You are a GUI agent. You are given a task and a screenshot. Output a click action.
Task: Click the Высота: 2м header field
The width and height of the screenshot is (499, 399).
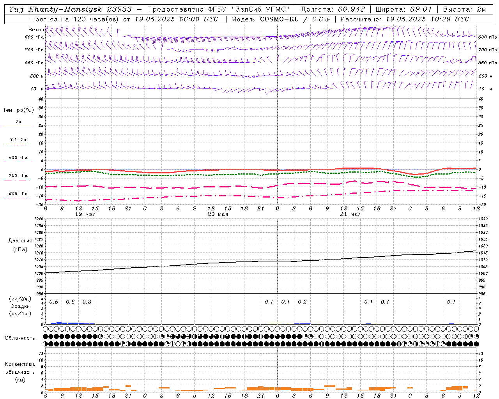[464, 9]
